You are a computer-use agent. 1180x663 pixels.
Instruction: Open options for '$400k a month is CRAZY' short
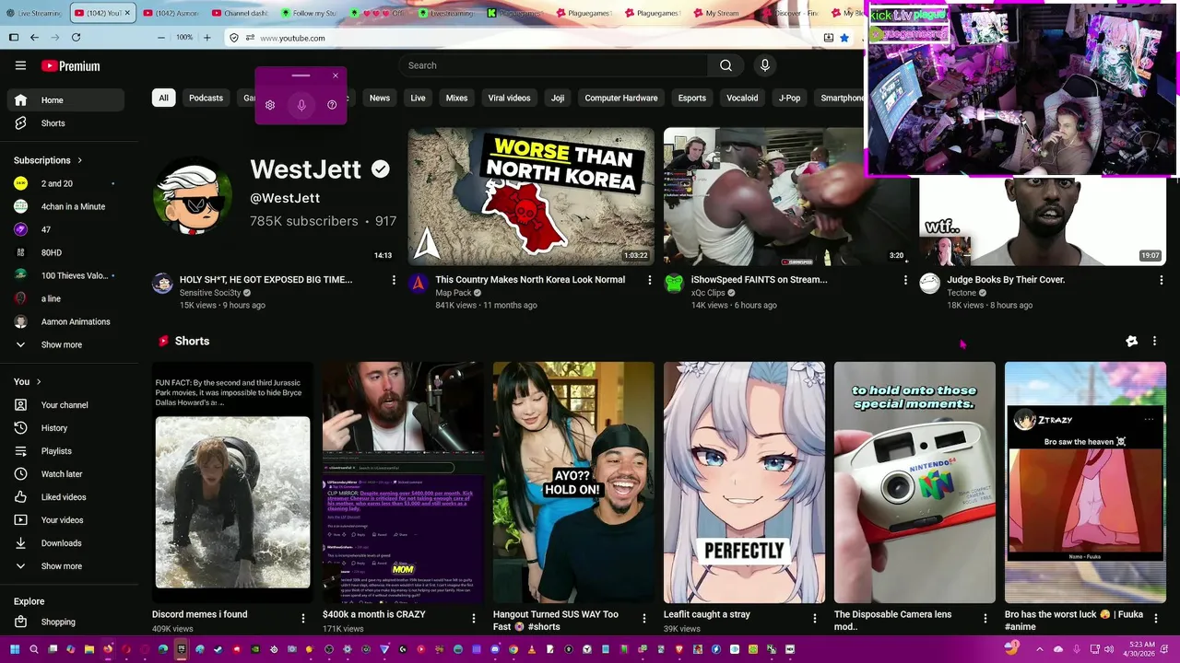click(x=474, y=618)
